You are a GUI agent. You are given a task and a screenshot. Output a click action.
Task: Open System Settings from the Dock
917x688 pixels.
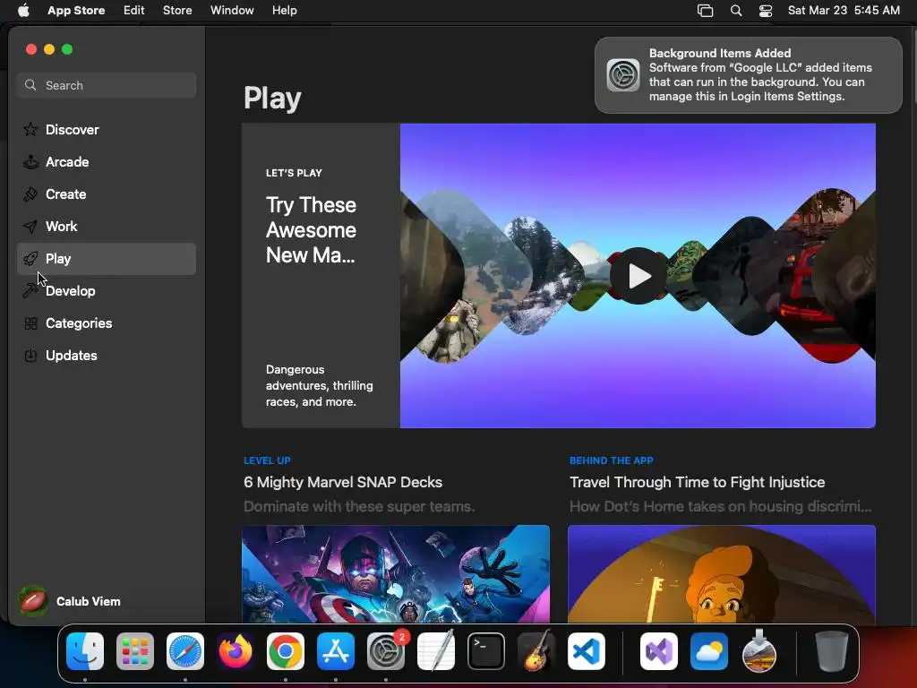tap(386, 651)
